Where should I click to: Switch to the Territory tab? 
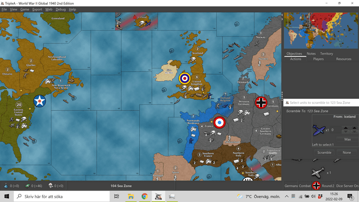pyautogui.click(x=326, y=54)
